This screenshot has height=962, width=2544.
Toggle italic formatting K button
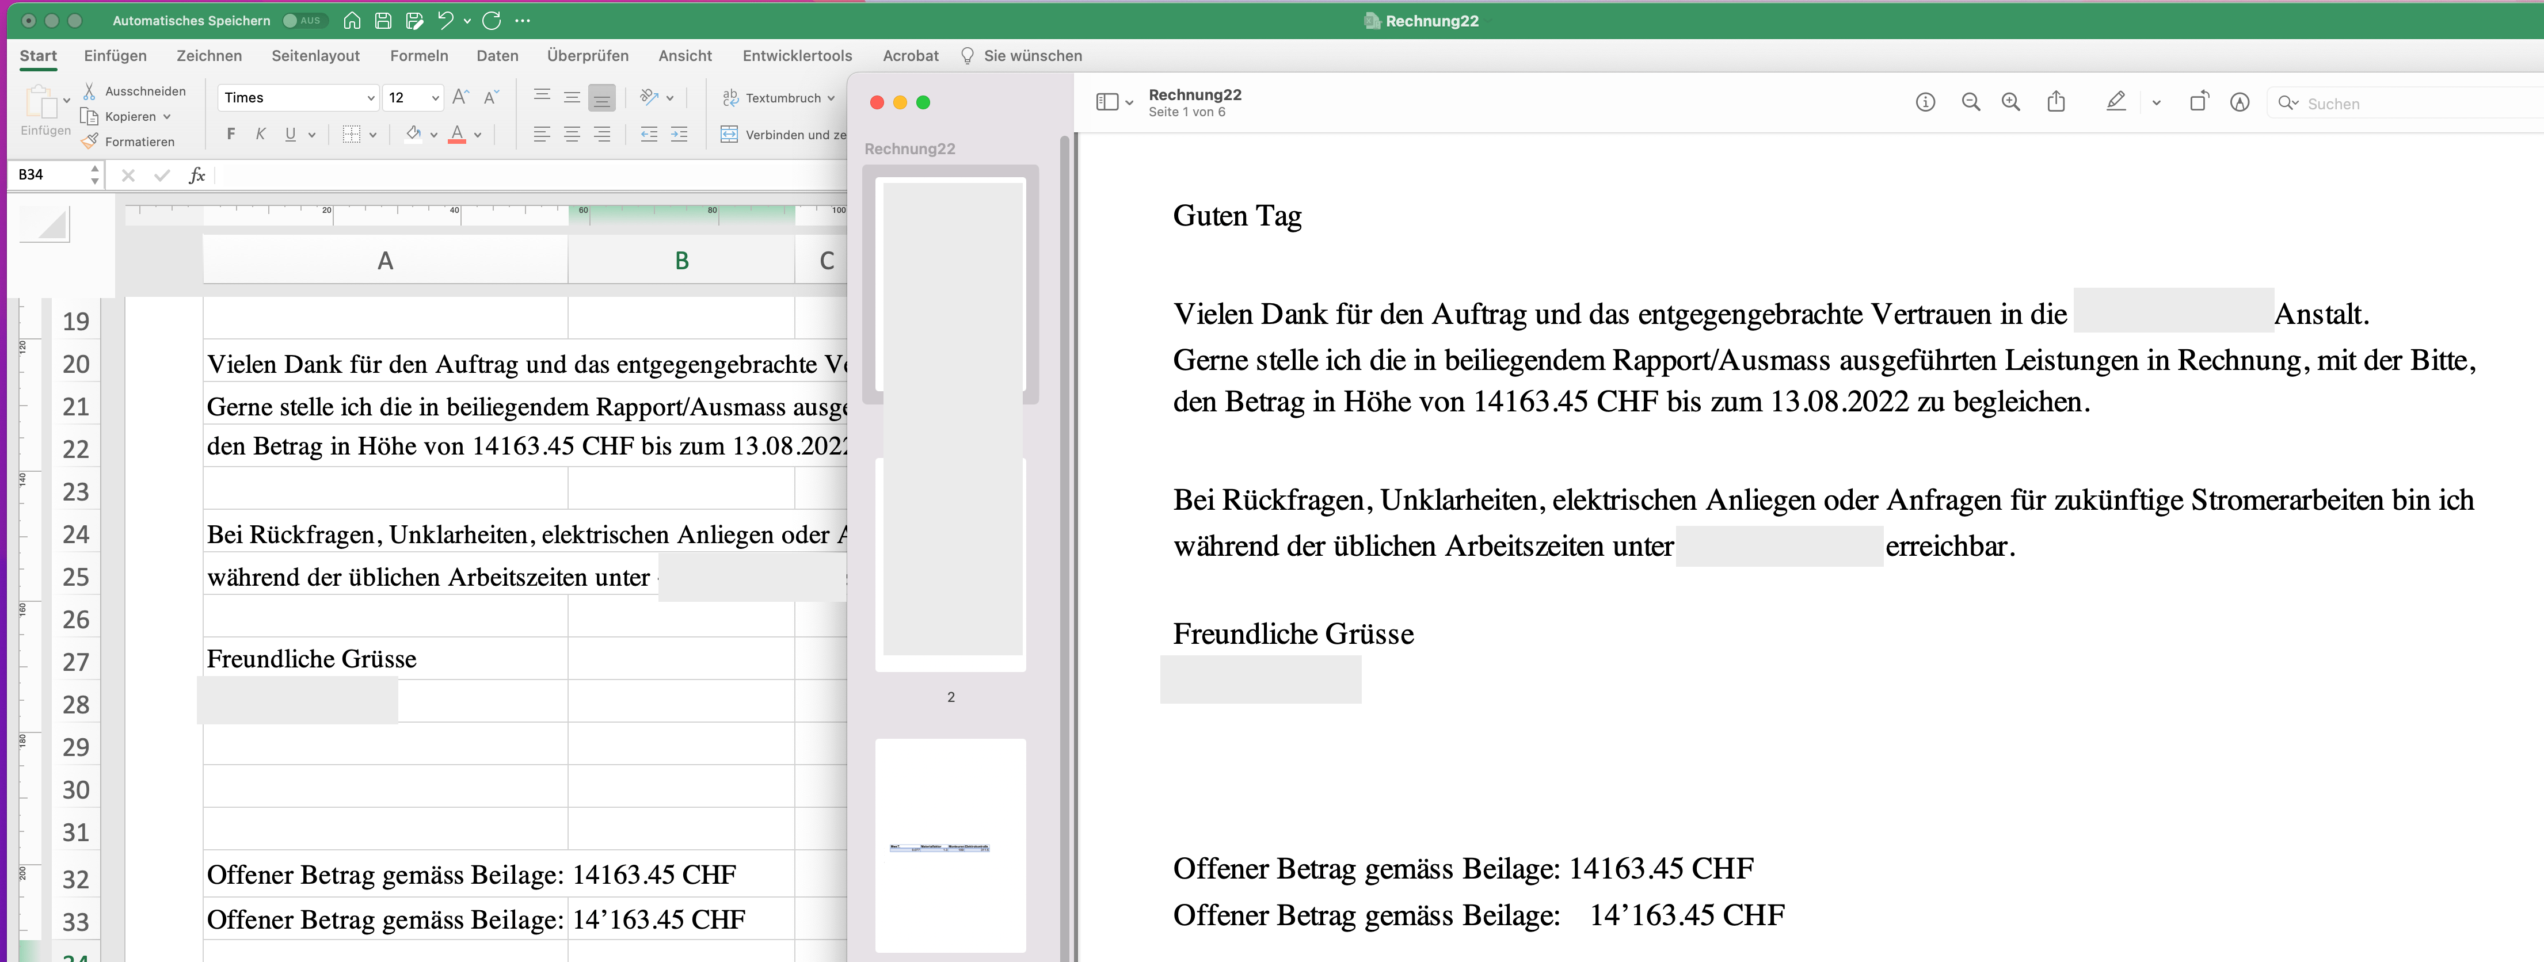click(x=261, y=134)
